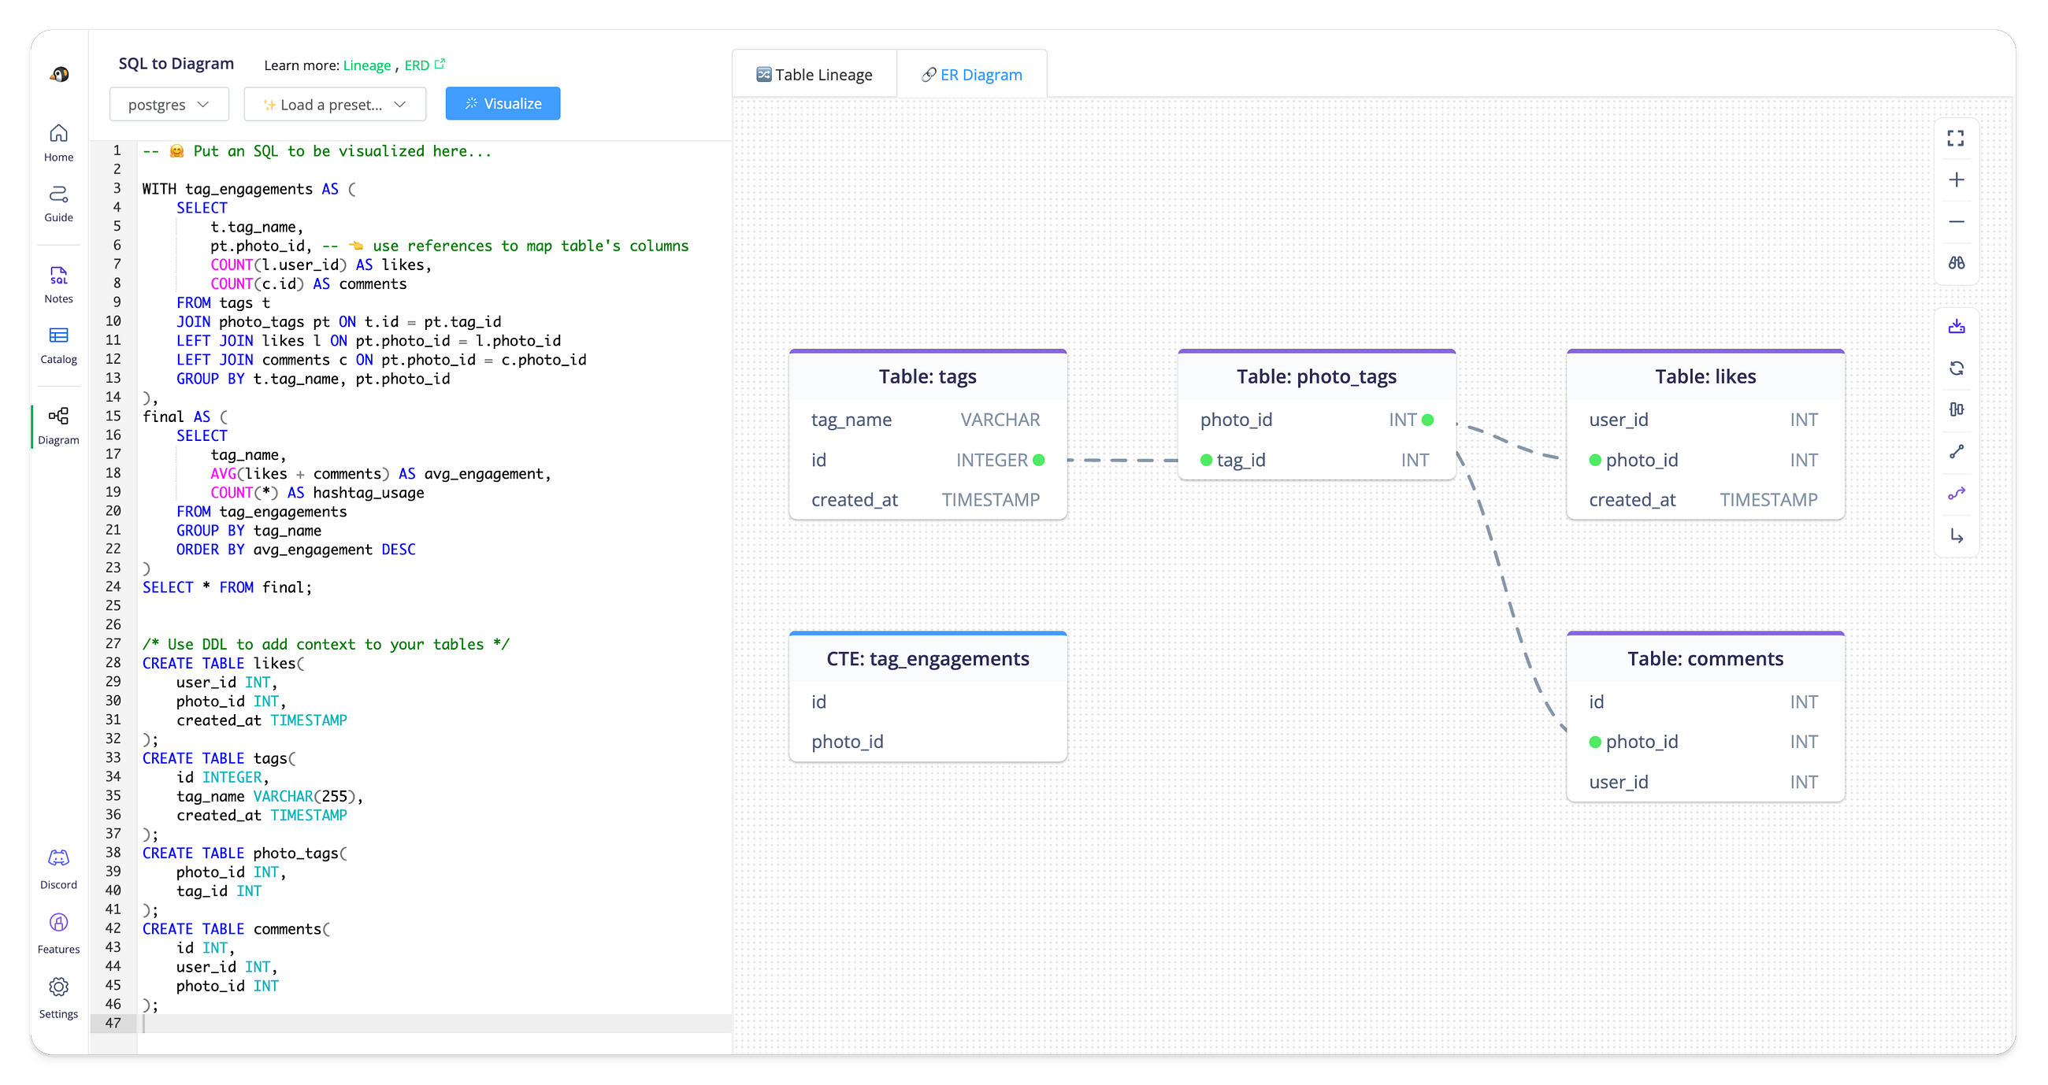Download the diagram using export icon
2048x1085 pixels.
(x=1956, y=327)
